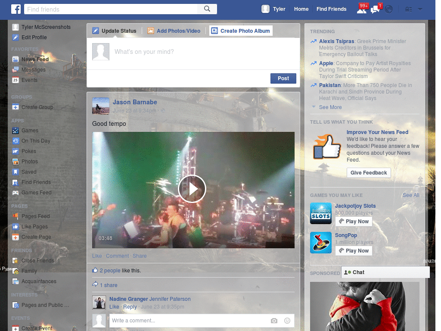Open Games Feed in sidebar
This screenshot has width=441, height=331.
pyautogui.click(x=32, y=193)
